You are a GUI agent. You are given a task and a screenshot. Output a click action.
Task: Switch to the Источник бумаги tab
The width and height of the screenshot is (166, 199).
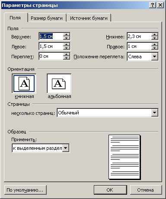[x=89, y=18]
